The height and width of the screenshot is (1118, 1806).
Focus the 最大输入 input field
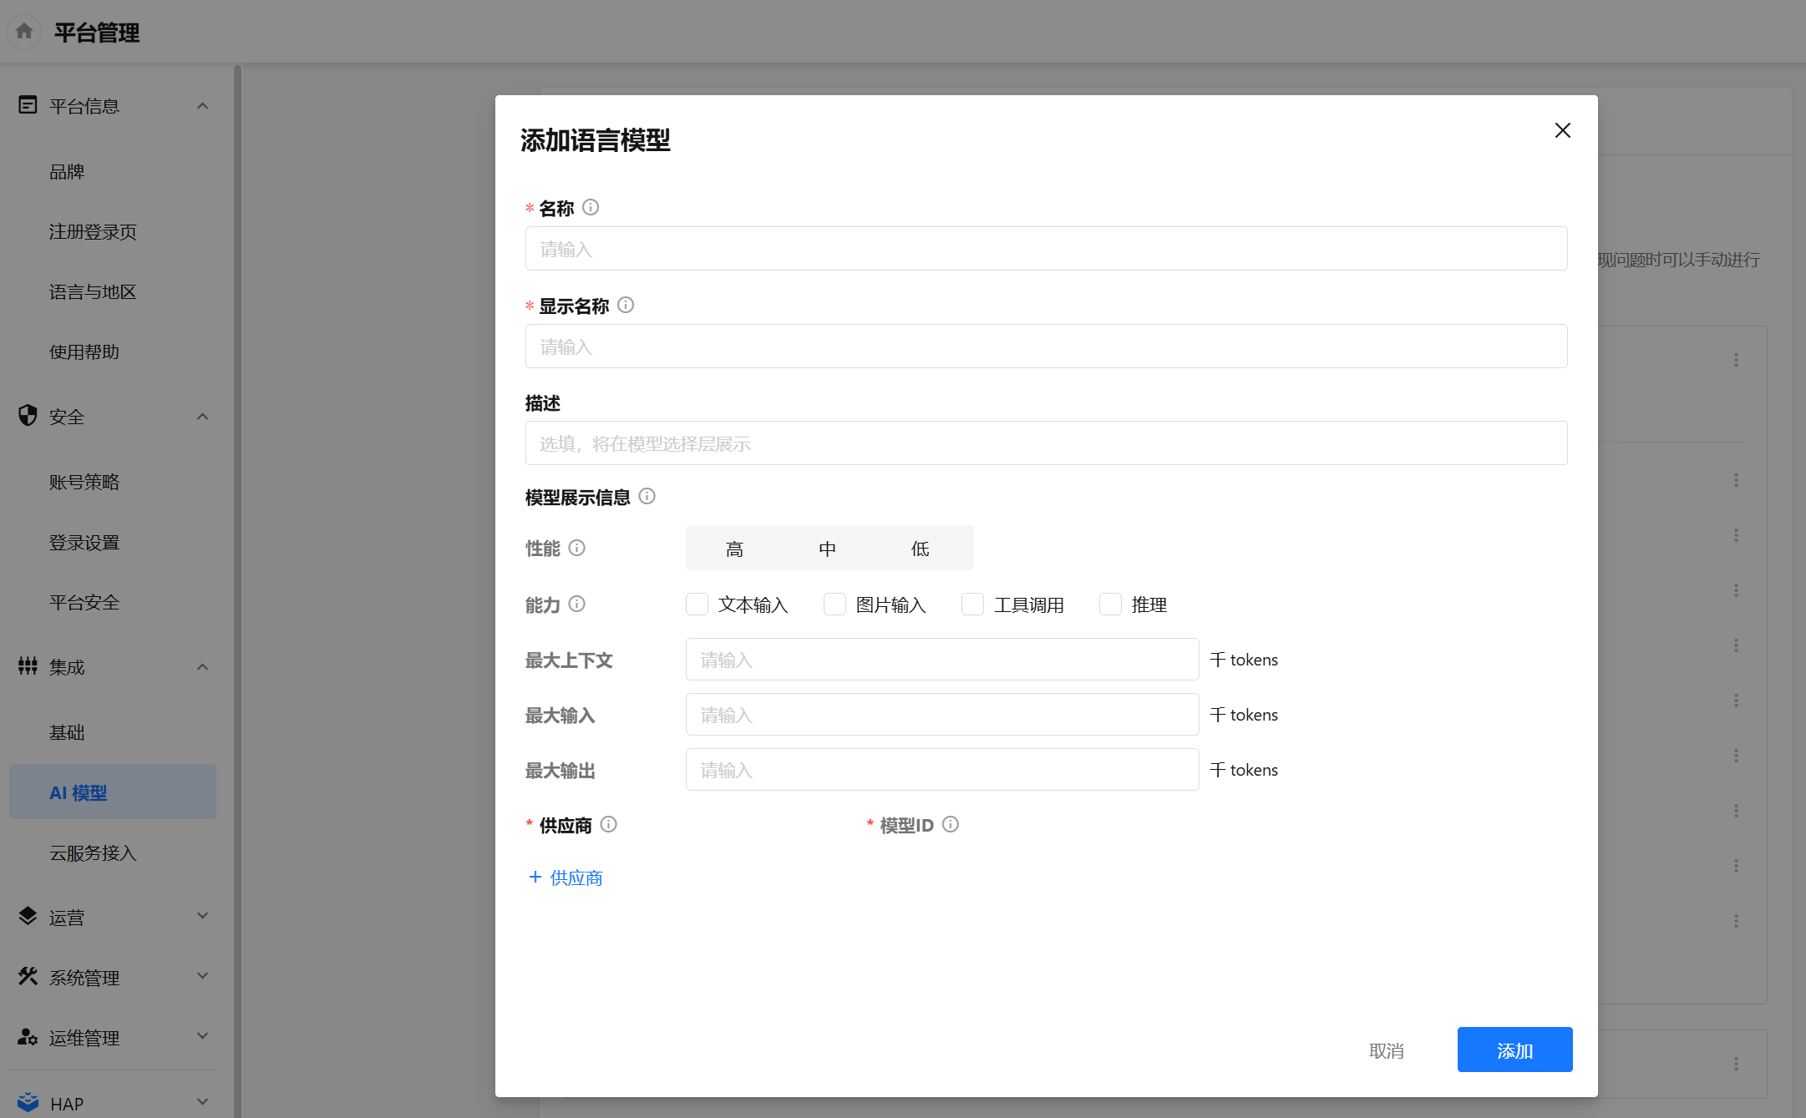click(942, 715)
